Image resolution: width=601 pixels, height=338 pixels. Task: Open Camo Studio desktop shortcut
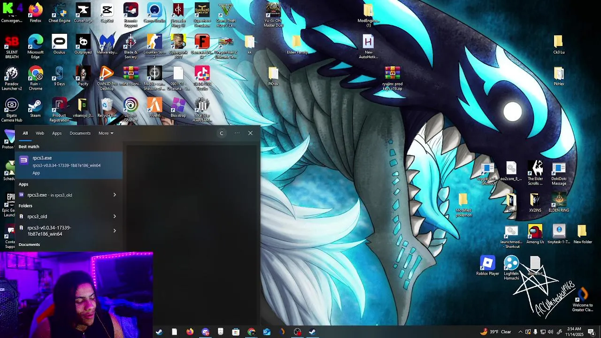click(x=154, y=13)
